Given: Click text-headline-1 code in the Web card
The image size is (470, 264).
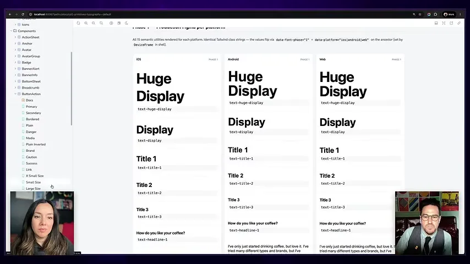Looking at the screenshot, I should (336, 230).
